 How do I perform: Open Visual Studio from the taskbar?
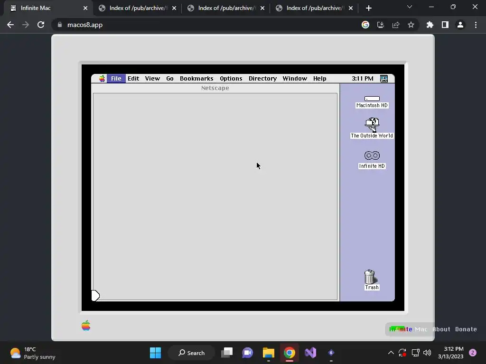pyautogui.click(x=310, y=353)
